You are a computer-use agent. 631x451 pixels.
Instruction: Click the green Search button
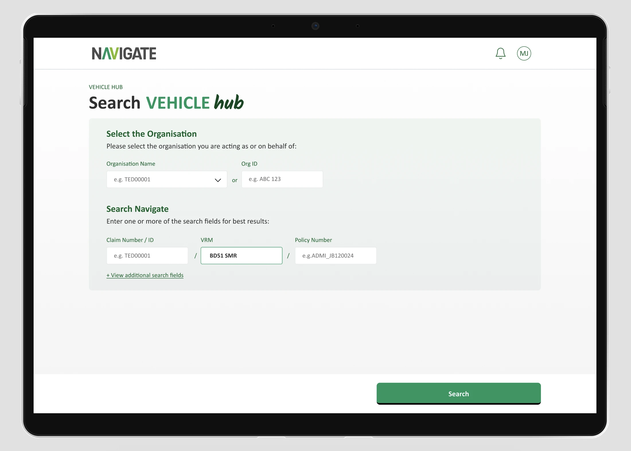click(x=458, y=393)
